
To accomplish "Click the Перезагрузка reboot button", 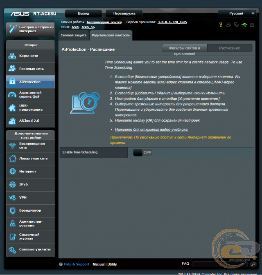I will tap(124, 13).
